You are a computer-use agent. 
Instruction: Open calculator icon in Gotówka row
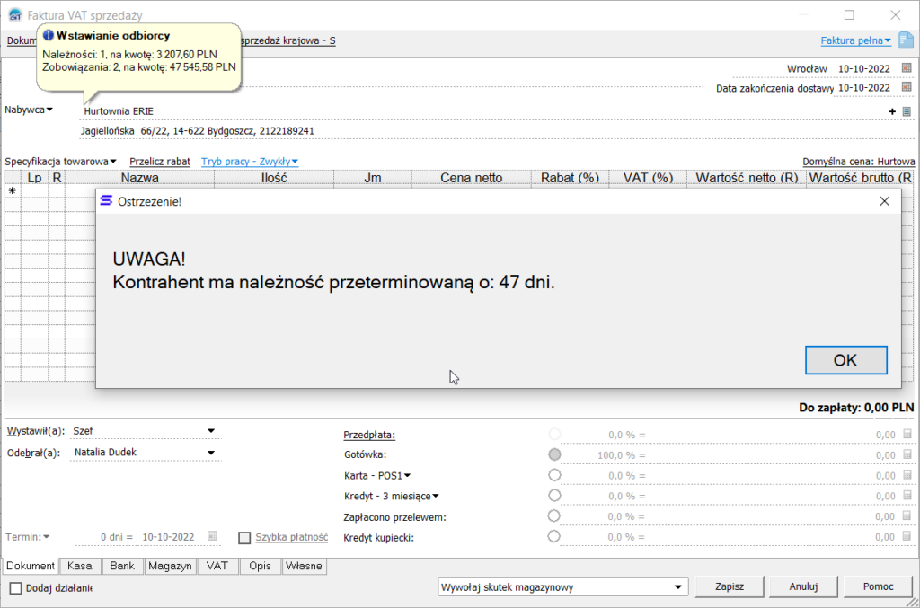(x=907, y=455)
